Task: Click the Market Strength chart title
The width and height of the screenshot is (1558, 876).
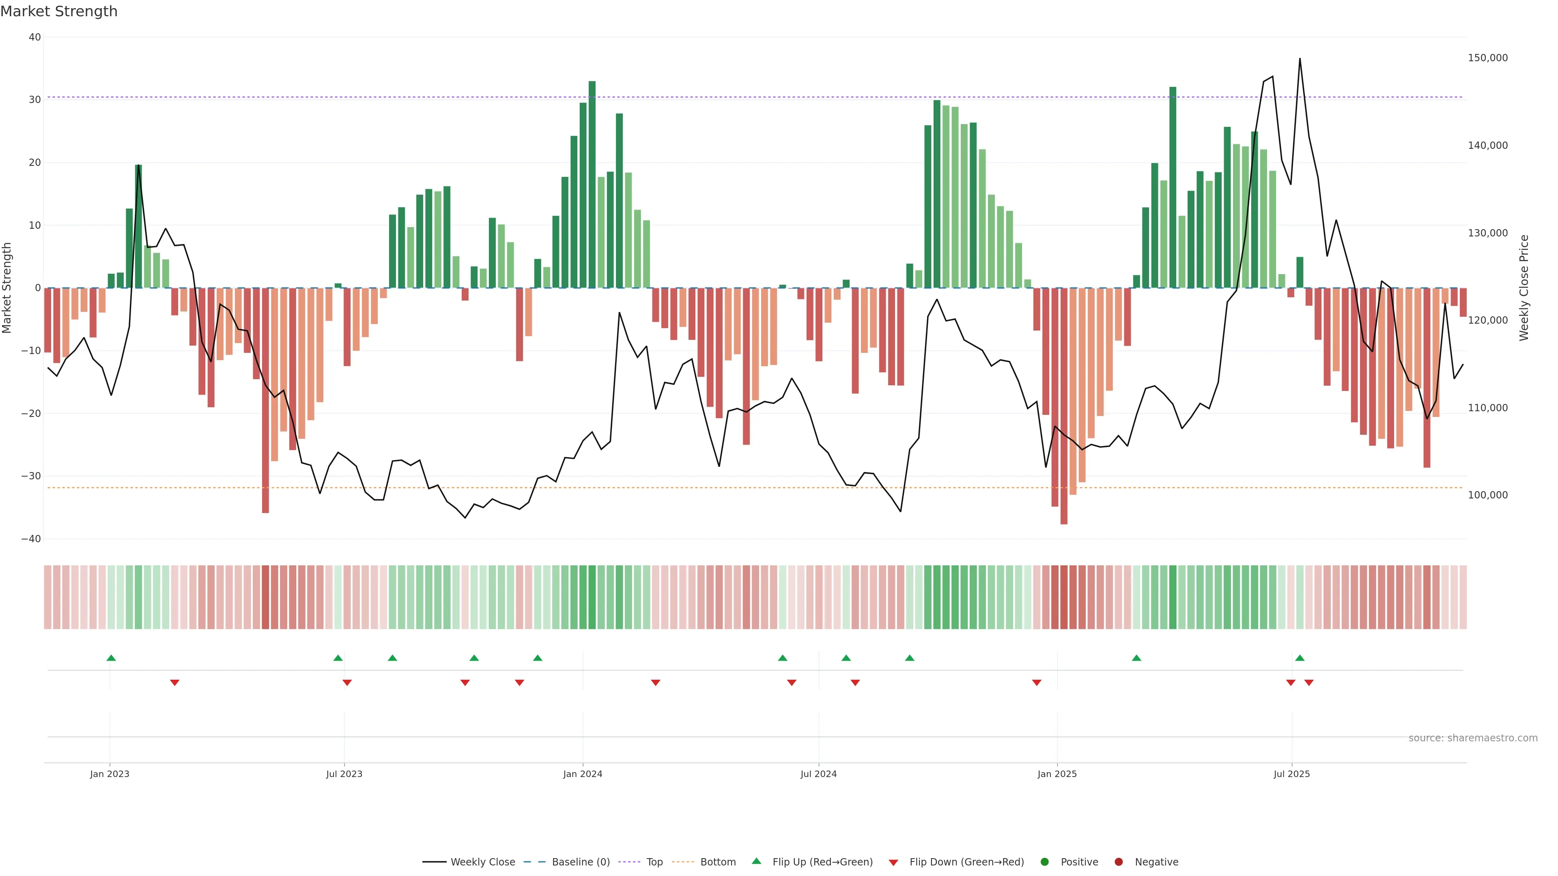Action: 59,11
